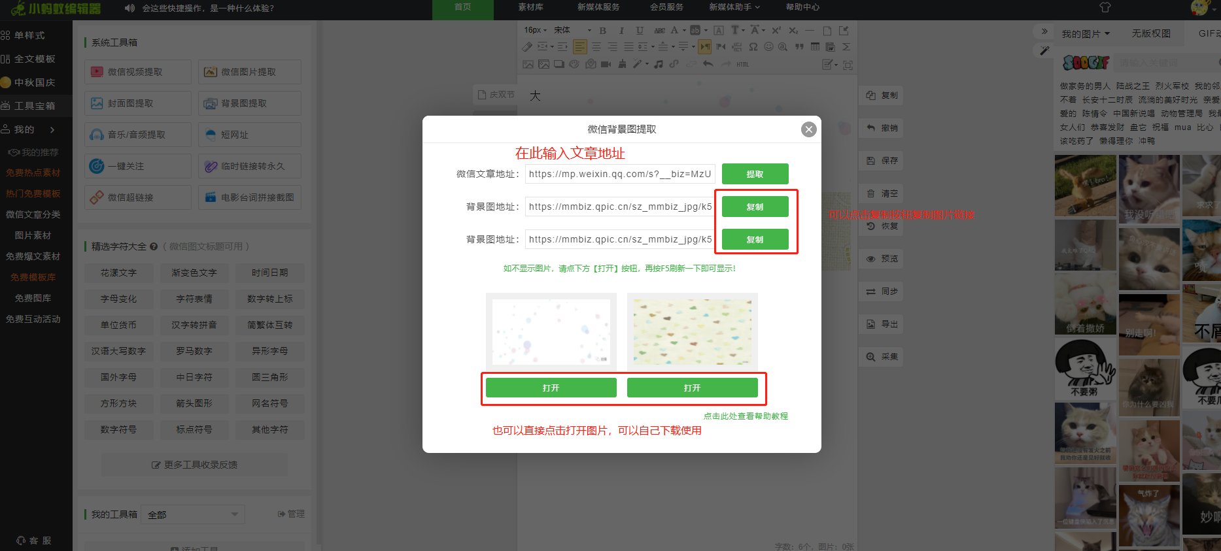
Task: Select the eraser clear-format tool
Action: (x=527, y=47)
